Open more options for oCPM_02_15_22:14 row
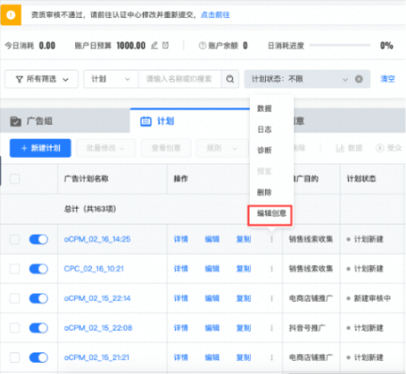 pyautogui.click(x=272, y=298)
